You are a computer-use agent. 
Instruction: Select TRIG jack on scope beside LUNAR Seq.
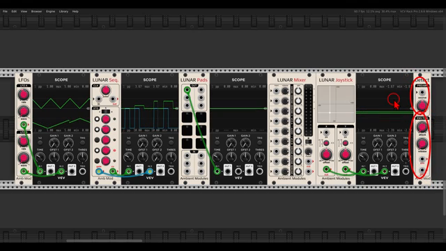(171, 172)
